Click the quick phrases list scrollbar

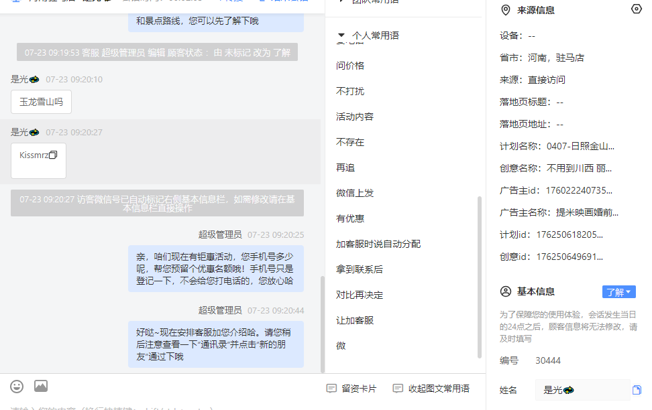480,277
